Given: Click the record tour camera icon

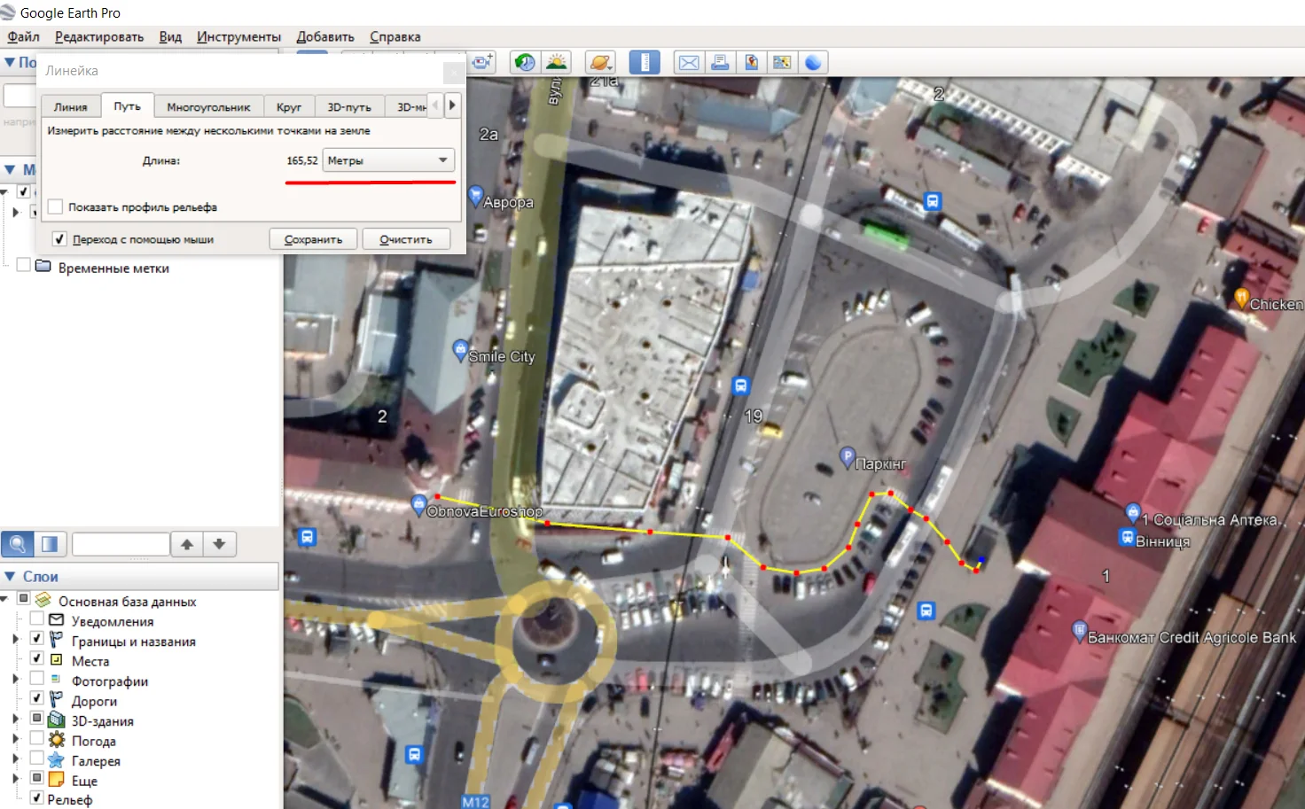Looking at the screenshot, I should 483,62.
